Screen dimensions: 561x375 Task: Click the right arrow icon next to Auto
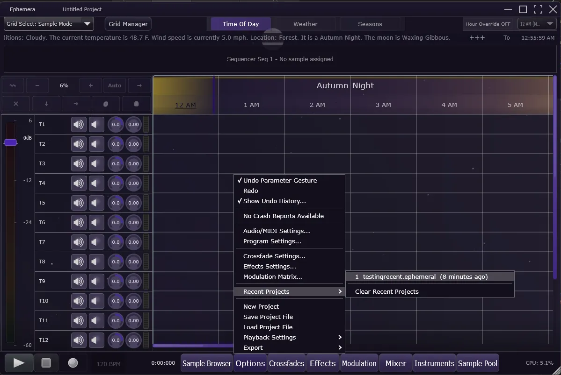pyautogui.click(x=138, y=85)
